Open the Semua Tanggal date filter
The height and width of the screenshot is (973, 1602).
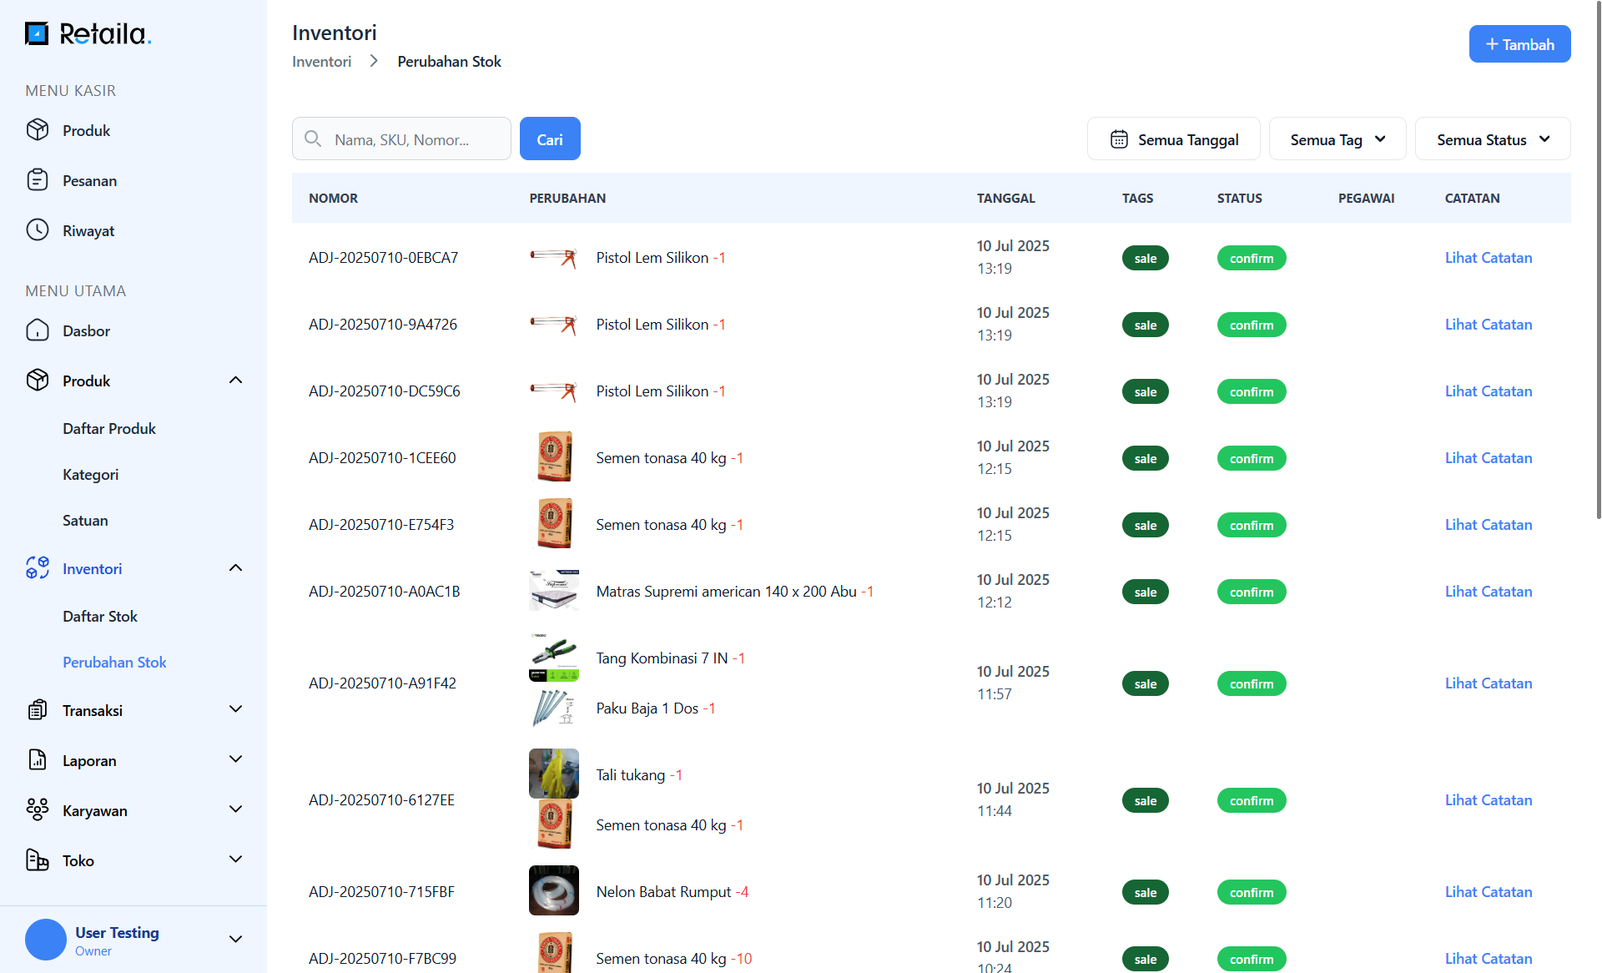[x=1173, y=139]
